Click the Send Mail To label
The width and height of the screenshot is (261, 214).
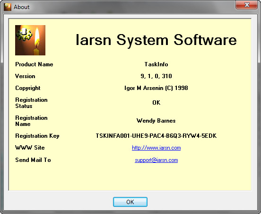(33, 160)
